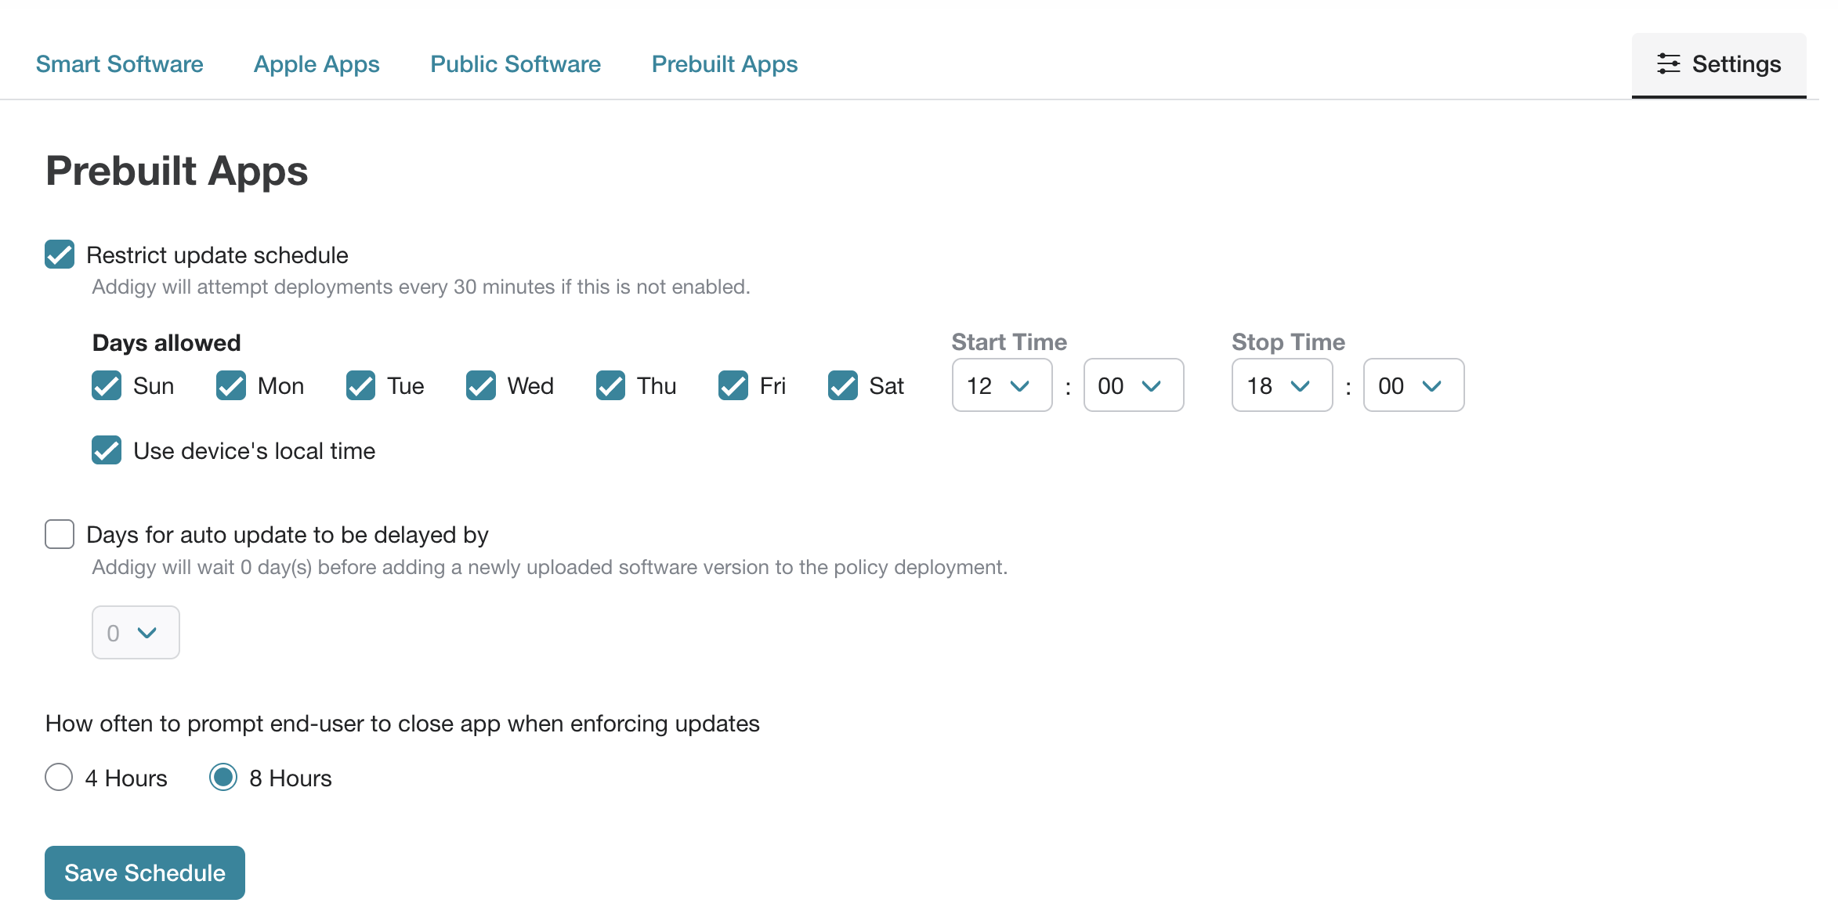
Task: Toggle the Sun day checkbox
Action: pyautogui.click(x=107, y=385)
